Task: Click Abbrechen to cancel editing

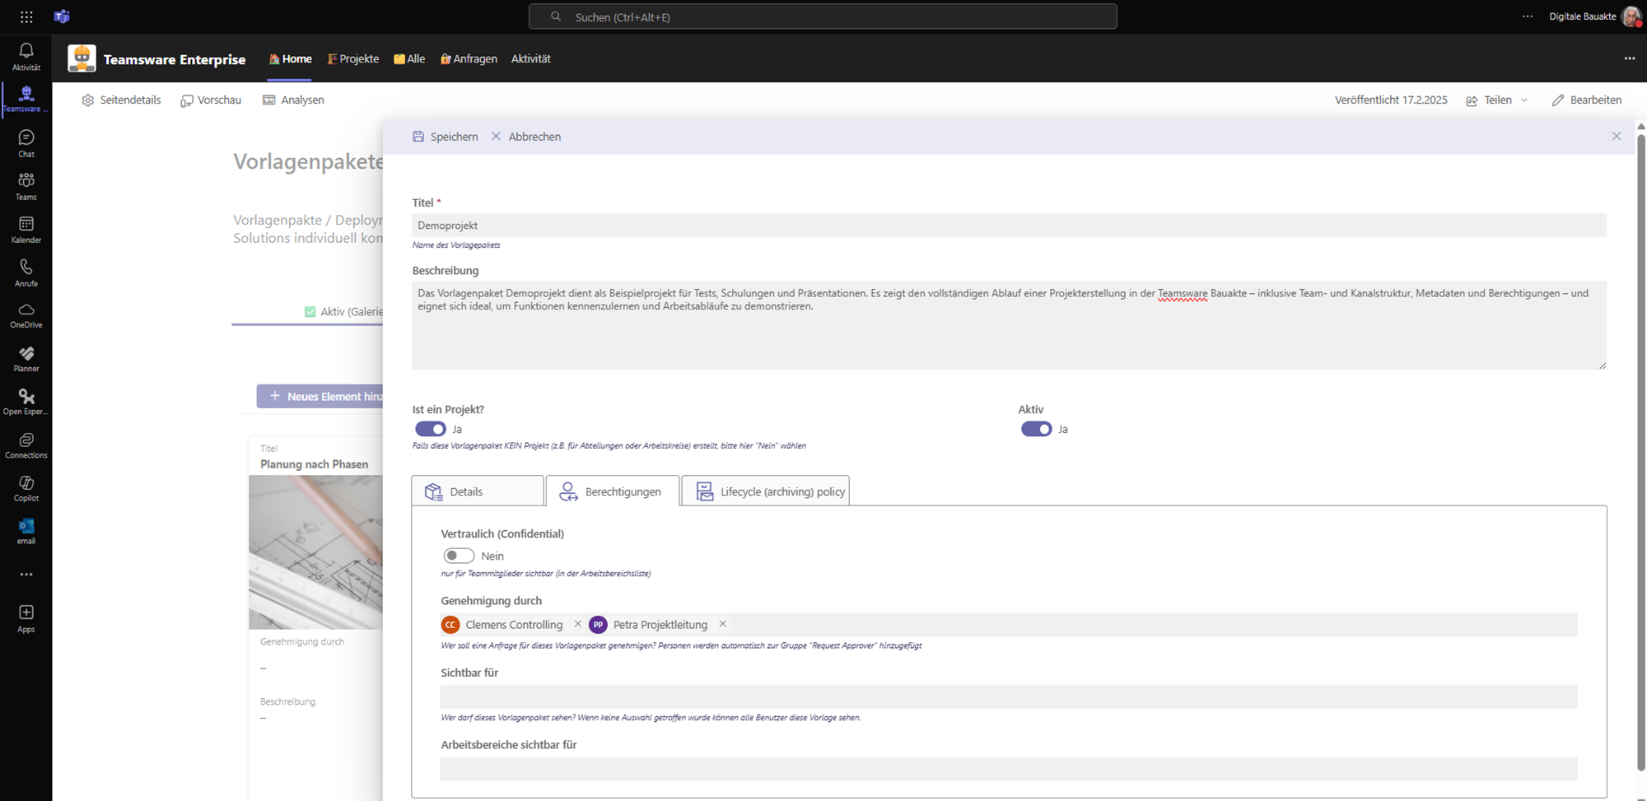Action: point(526,137)
